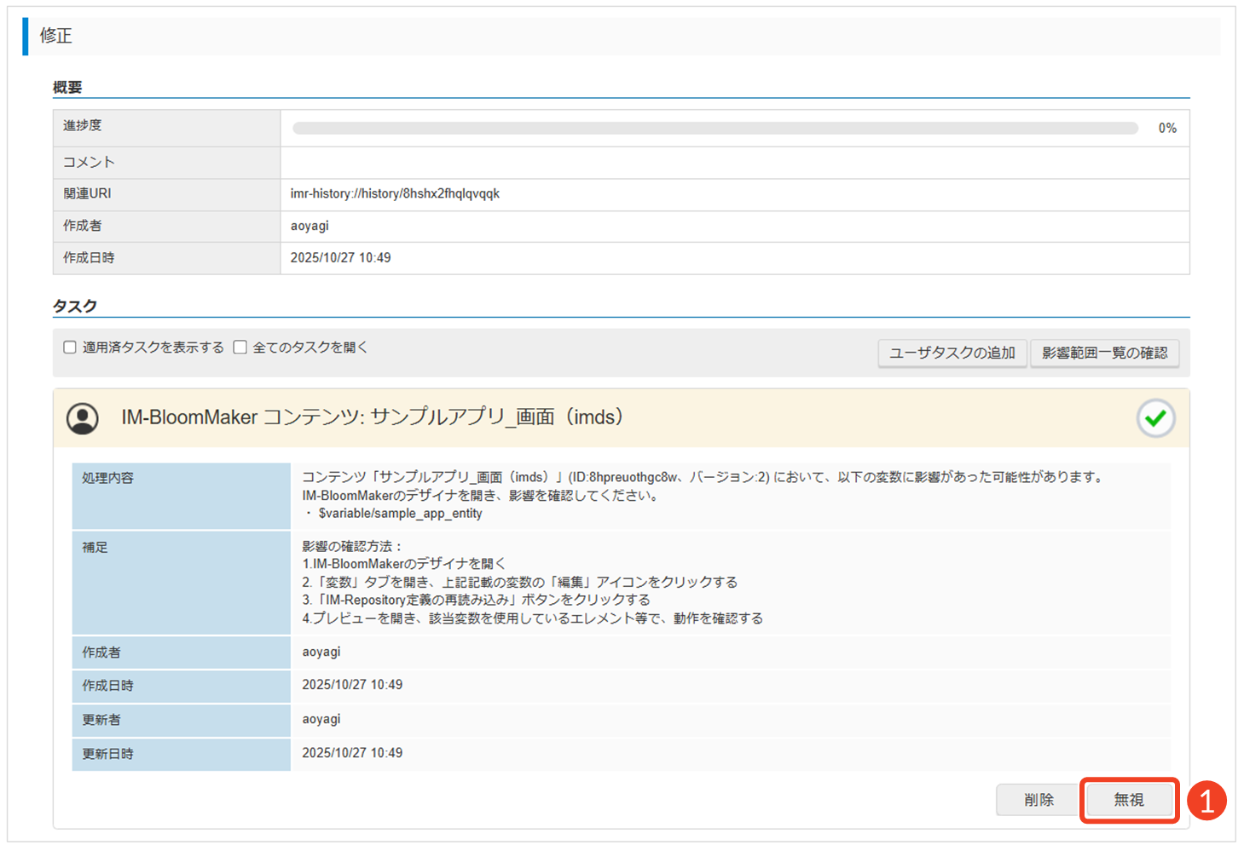
Task: Select the タスク section heading
Action: [75, 307]
